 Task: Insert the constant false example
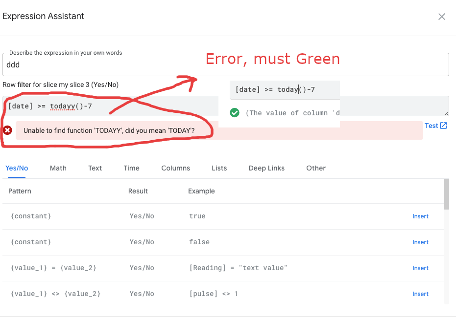pyautogui.click(x=420, y=242)
